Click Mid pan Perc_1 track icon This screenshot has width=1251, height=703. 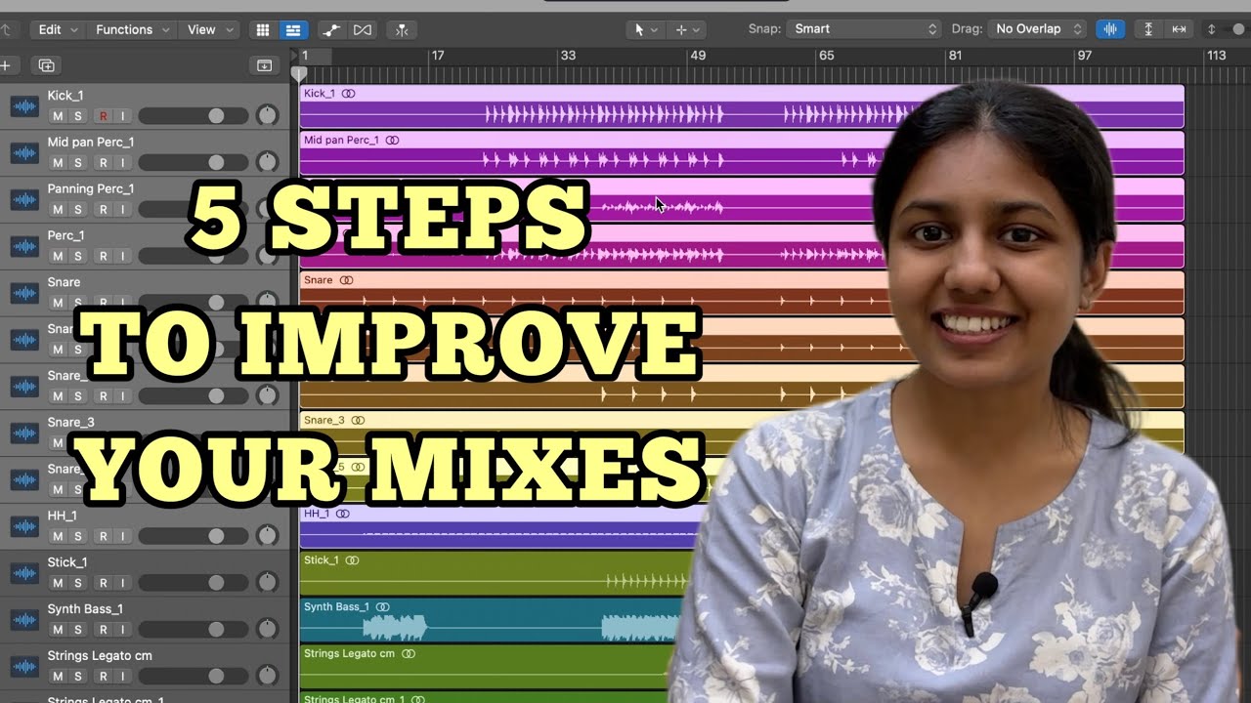[x=24, y=153]
